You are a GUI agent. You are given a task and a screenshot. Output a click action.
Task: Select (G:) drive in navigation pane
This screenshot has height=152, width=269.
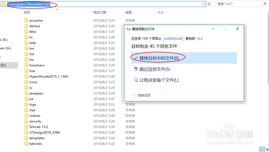pyautogui.click(x=5, y=48)
